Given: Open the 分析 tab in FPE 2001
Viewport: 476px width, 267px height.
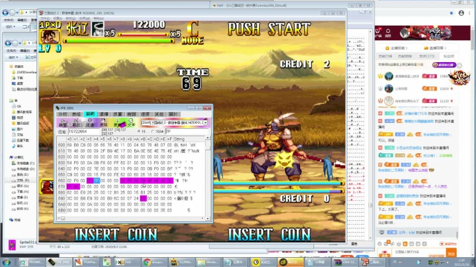Looking at the screenshot, I should (63, 114).
